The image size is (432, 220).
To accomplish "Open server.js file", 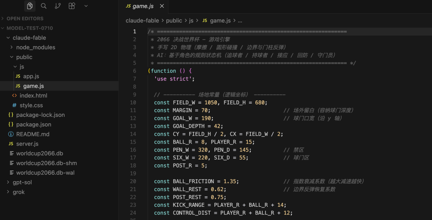I will (x=59, y=144).
